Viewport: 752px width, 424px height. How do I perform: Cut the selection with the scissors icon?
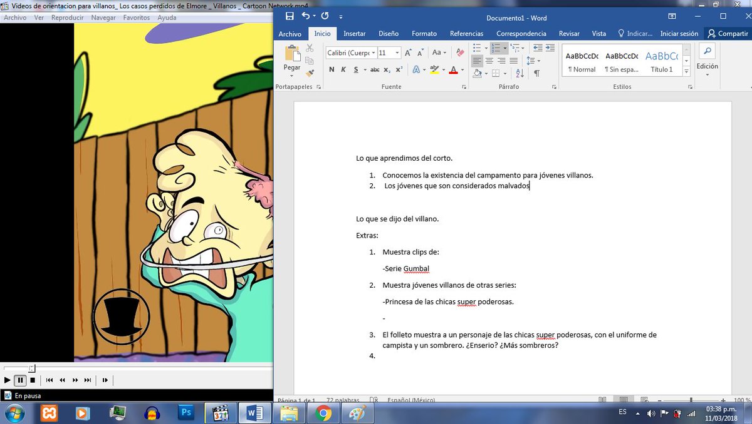[310, 48]
